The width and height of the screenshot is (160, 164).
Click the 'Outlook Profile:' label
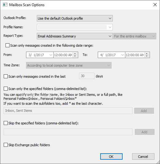click(x=15, y=18)
